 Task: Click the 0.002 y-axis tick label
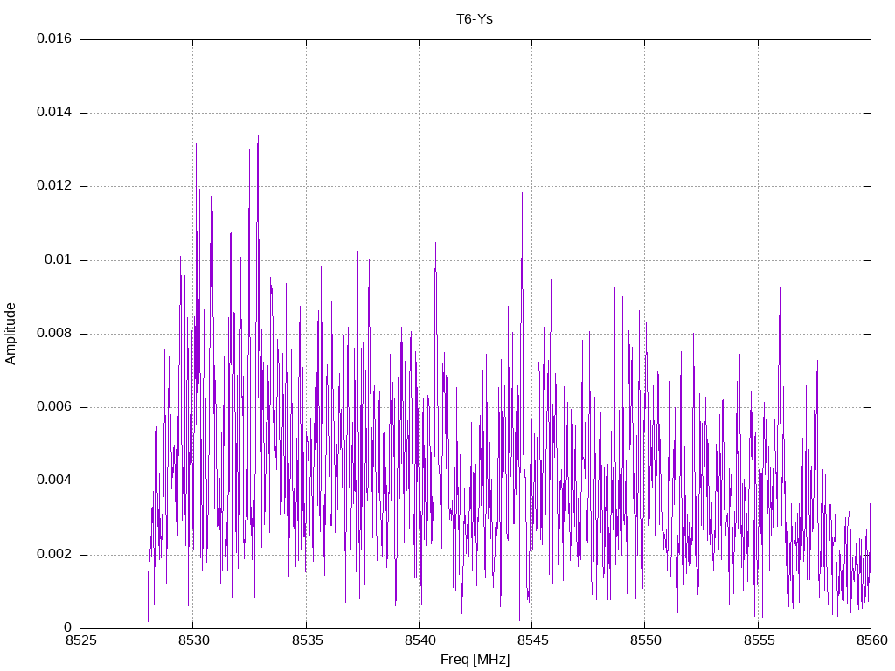point(54,554)
